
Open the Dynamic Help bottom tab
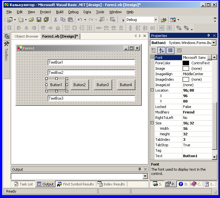(183, 184)
